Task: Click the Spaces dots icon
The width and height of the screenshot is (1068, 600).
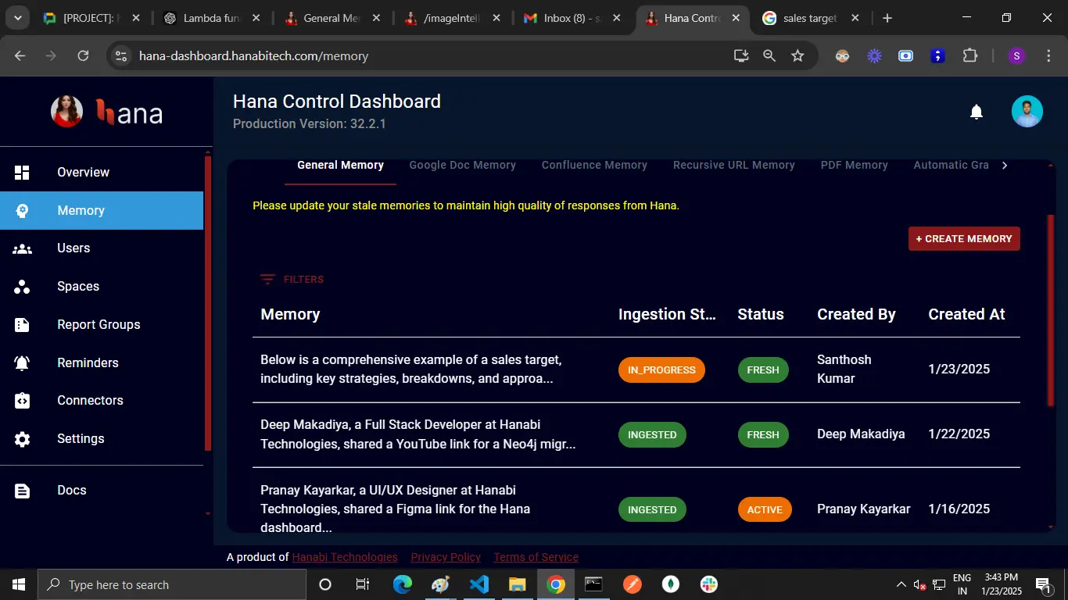Action: (x=22, y=287)
